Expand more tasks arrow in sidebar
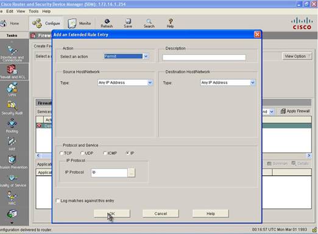 (12, 223)
